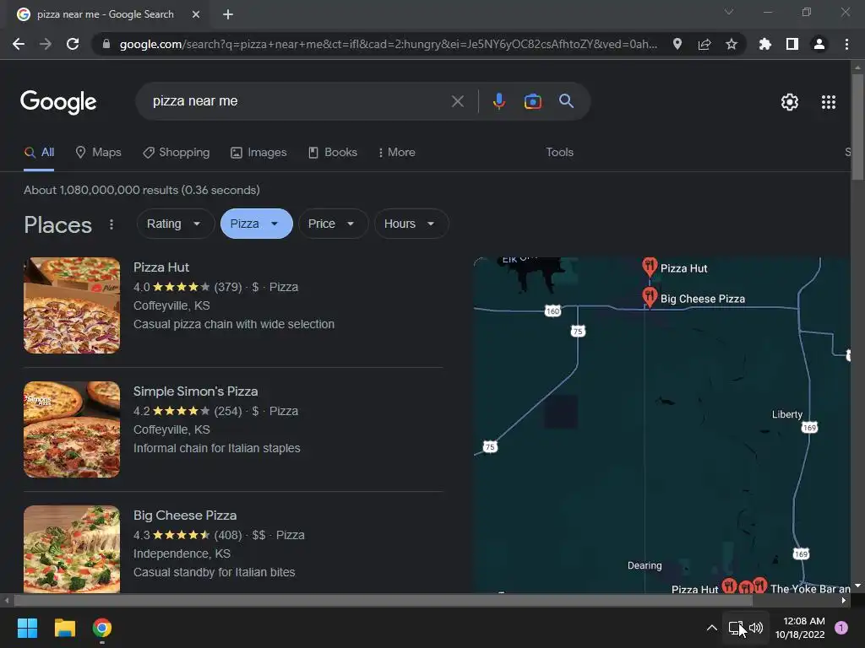Viewport: 865px width, 648px height.
Task: Click Big Cheese Pizza photo thumbnail
Action: click(x=72, y=548)
